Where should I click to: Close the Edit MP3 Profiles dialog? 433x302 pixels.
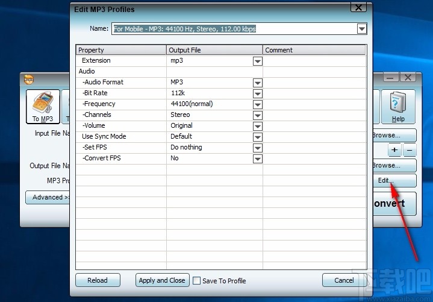click(x=358, y=7)
